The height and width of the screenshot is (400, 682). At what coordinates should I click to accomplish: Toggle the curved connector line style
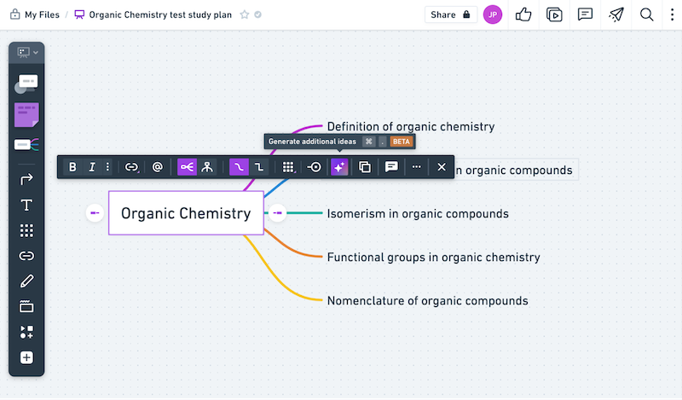(238, 167)
